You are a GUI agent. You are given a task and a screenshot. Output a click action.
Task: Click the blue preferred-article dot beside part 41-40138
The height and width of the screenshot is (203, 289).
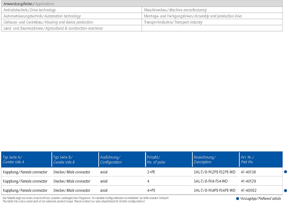285,172
